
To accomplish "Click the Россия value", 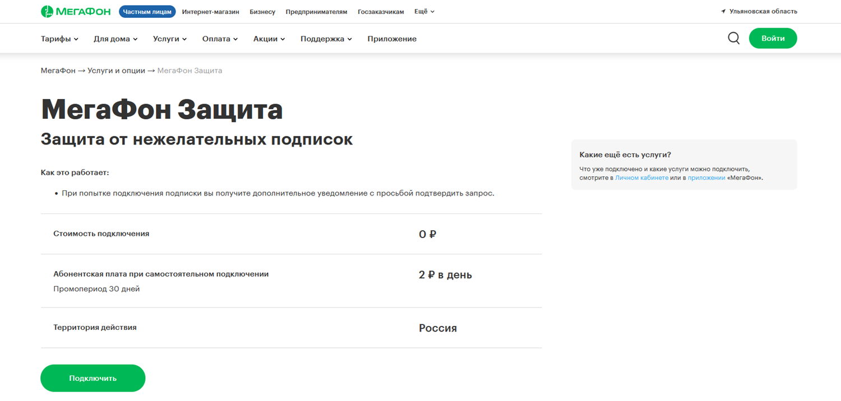I will coord(438,328).
